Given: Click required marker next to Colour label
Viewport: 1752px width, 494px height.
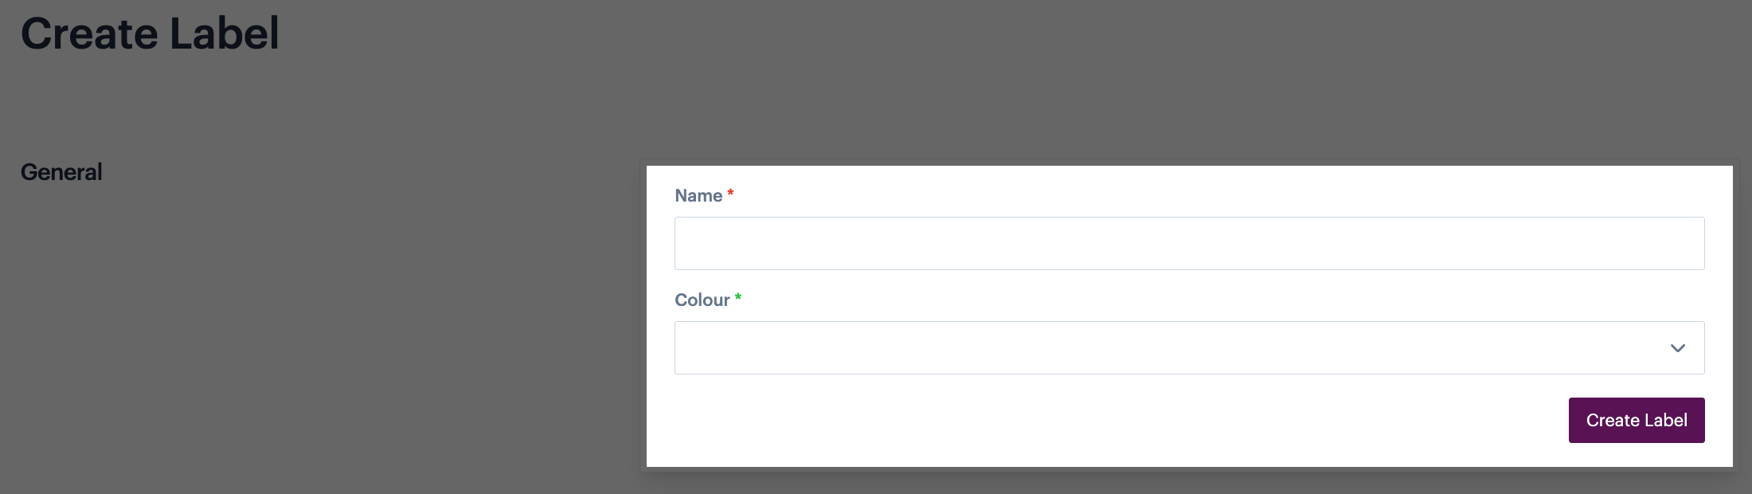Looking at the screenshot, I should [x=738, y=298].
